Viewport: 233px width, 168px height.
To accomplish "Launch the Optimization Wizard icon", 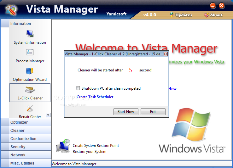I will click(30, 71).
